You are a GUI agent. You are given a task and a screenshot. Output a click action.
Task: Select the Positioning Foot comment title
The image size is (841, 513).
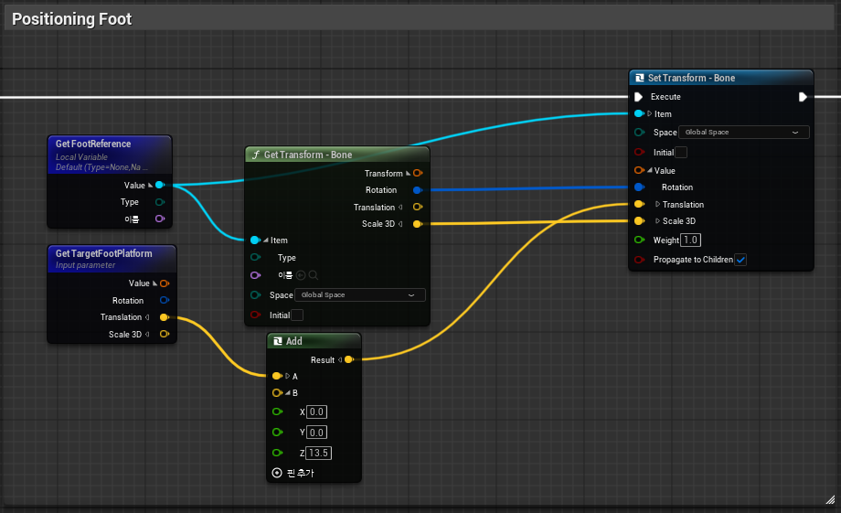pyautogui.click(x=72, y=19)
